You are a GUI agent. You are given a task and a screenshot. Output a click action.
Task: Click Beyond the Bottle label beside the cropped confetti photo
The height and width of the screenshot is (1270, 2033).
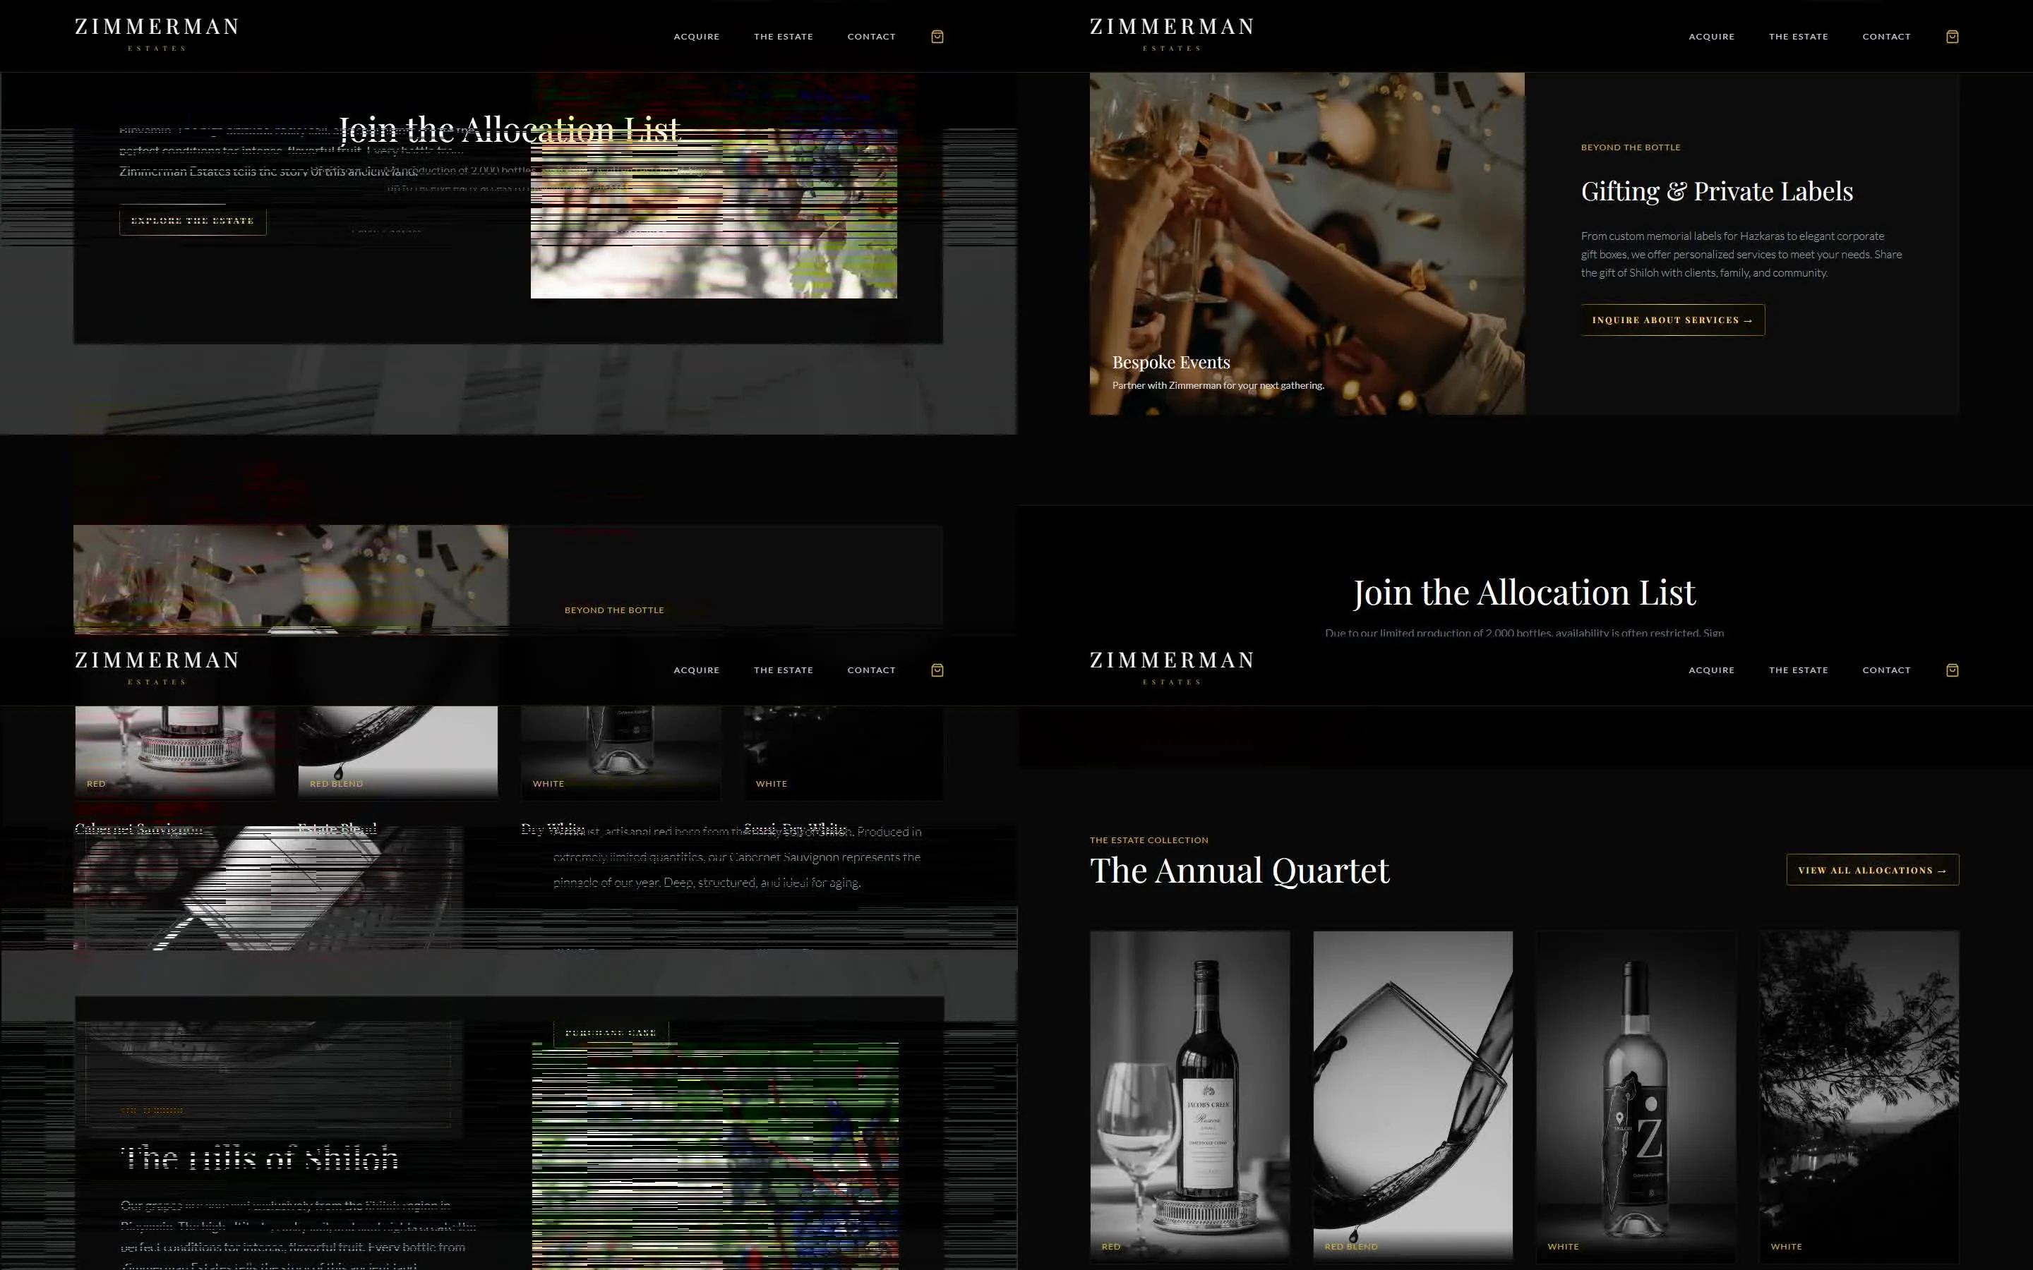click(614, 610)
